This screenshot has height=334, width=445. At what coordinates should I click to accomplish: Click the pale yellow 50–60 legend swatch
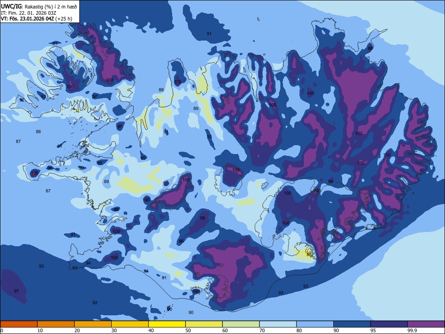[x=204, y=324]
